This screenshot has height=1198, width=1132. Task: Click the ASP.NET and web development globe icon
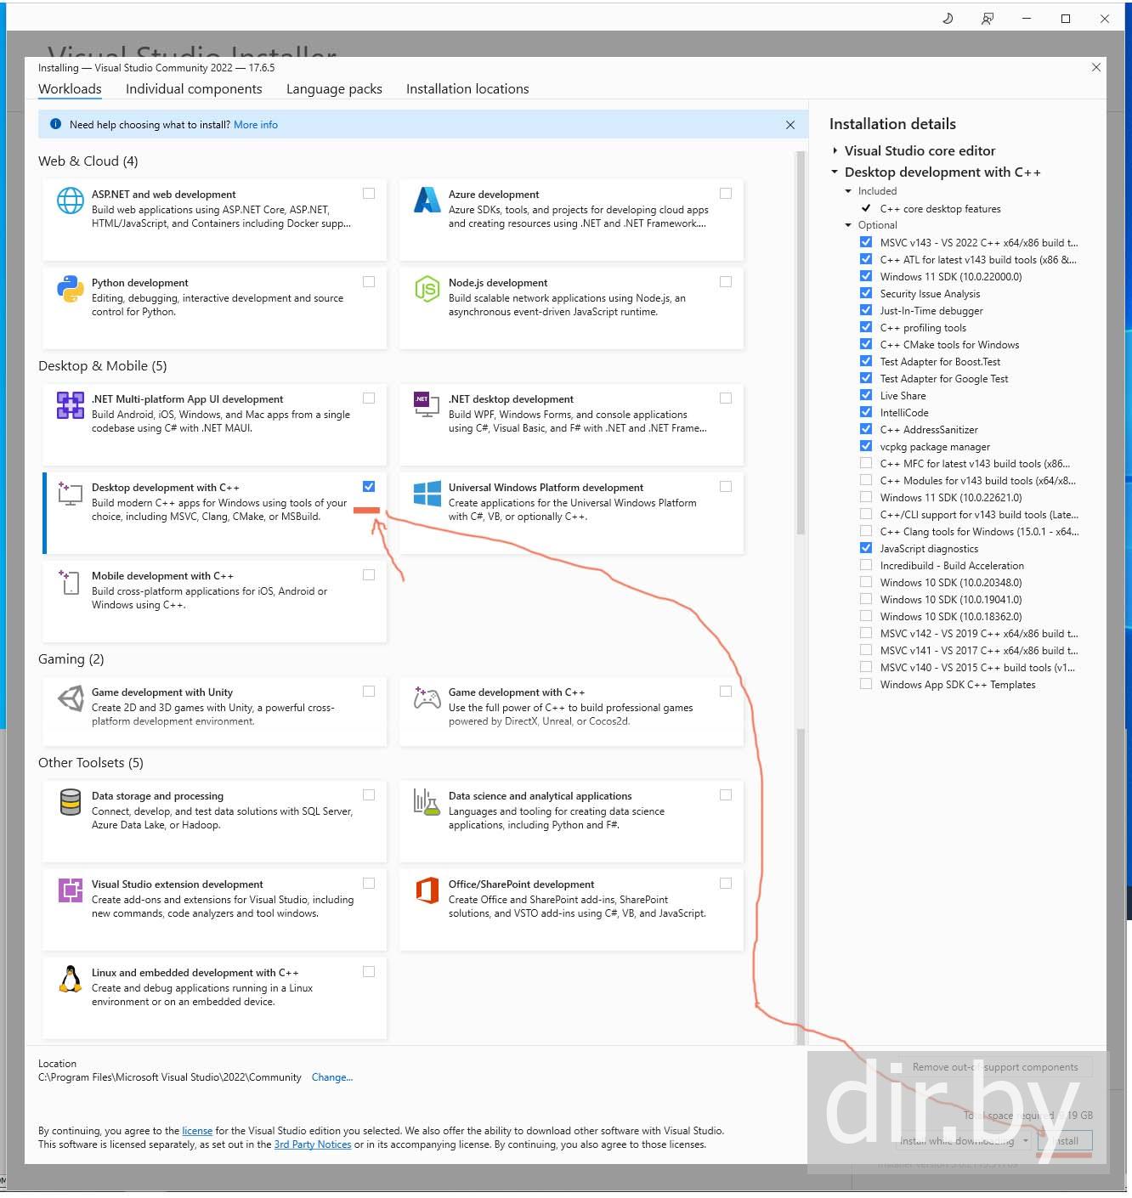coord(71,201)
